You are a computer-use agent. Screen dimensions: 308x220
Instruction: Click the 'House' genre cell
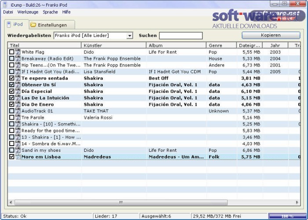point(215,59)
